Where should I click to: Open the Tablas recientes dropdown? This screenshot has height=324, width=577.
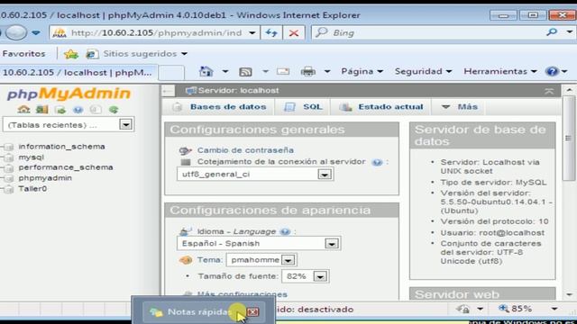[125, 124]
